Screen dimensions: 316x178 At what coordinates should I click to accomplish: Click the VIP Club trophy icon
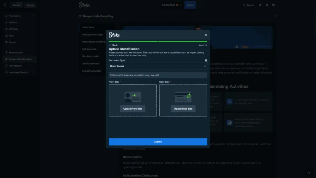tap(6, 29)
